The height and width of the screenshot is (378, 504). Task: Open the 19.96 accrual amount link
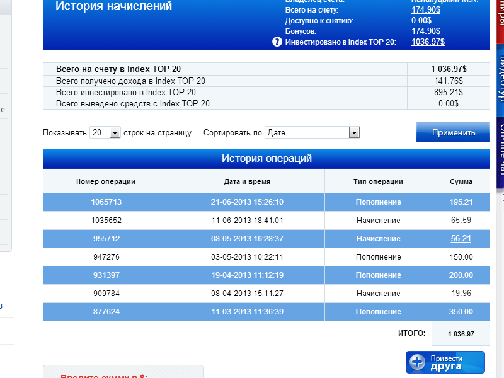461,293
